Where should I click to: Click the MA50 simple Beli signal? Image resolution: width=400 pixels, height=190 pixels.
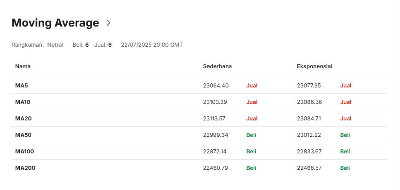tap(251, 135)
